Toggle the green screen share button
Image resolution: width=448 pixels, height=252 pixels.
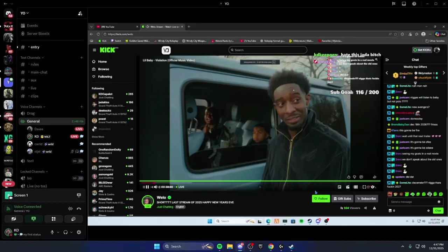(x=34, y=219)
